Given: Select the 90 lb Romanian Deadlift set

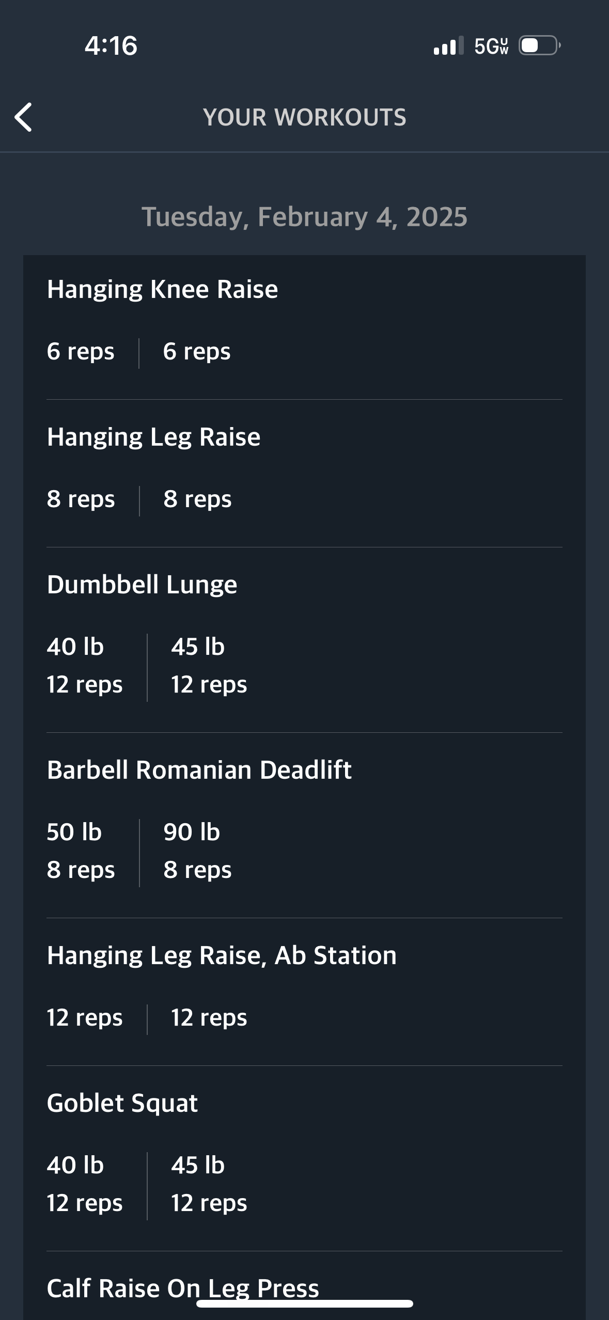Looking at the screenshot, I should tap(197, 851).
